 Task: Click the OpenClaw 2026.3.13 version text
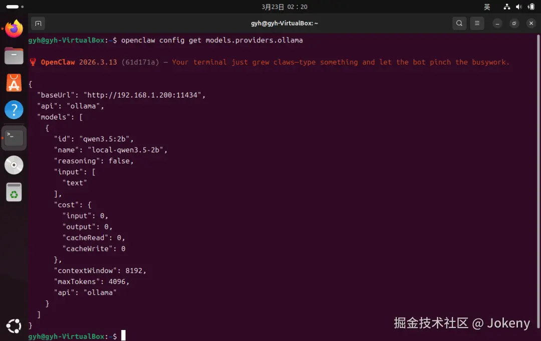click(x=79, y=62)
